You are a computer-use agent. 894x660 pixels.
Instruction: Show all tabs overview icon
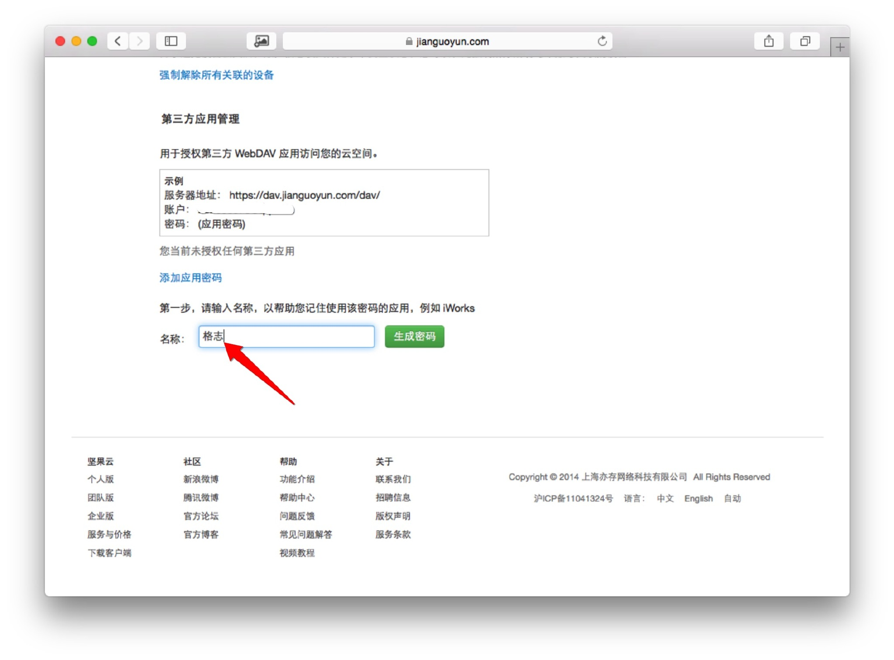coord(805,41)
